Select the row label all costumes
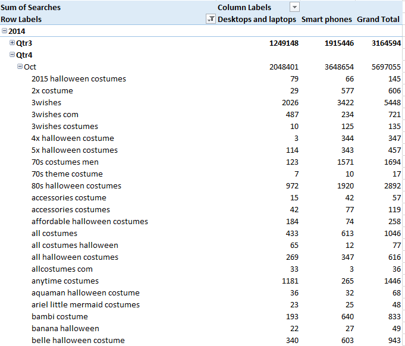 point(55,233)
